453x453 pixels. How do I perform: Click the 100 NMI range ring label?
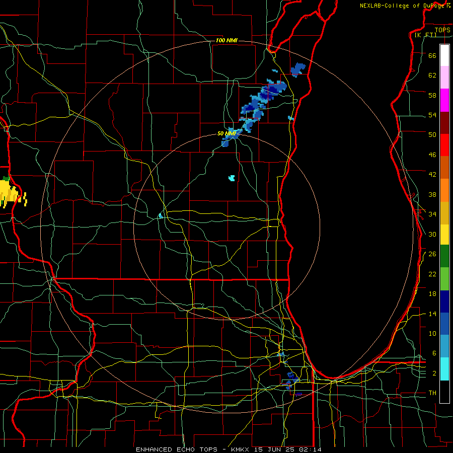pyautogui.click(x=226, y=40)
